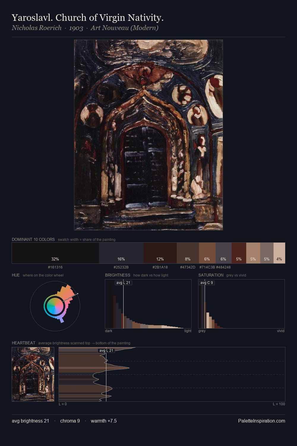Select the 12% dark brown swatch
Screen dimensions: 297x446
click(160, 253)
